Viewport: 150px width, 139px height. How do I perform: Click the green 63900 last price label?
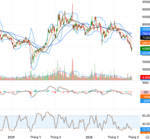pos(145,48)
